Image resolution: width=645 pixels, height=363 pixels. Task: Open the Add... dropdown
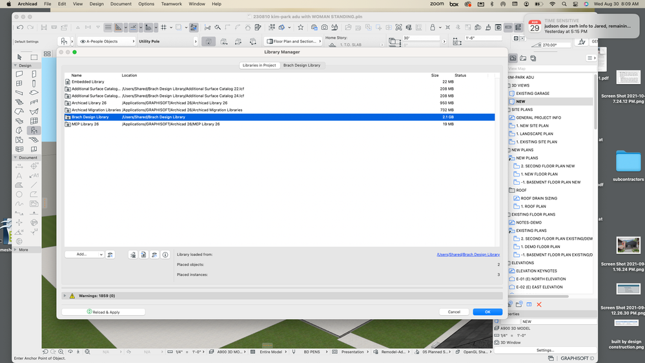coord(85,254)
